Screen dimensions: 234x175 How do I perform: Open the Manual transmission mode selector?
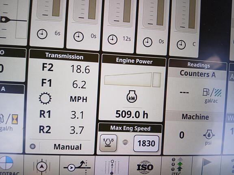(68, 147)
